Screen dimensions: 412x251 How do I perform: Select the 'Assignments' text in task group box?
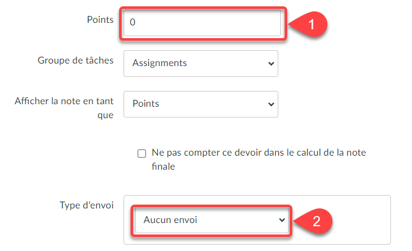[x=159, y=63]
